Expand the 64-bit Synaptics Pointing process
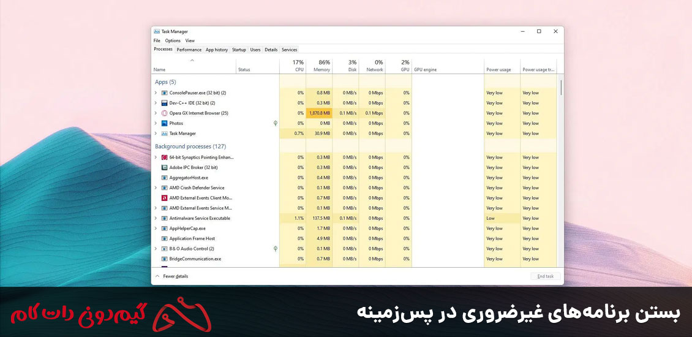 [156, 157]
